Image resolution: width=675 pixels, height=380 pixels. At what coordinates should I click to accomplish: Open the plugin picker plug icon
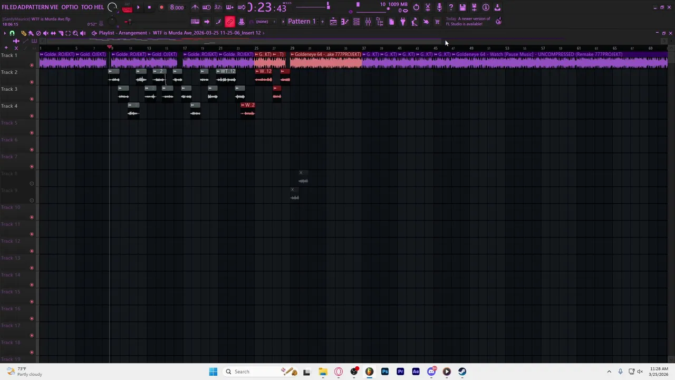click(403, 22)
